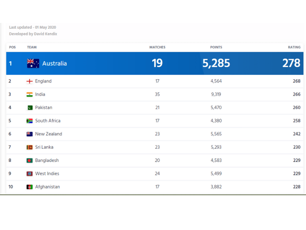Image resolution: width=306 pixels, height=230 pixels.
Task: Click the New Zealand flag icon
Action: point(29,134)
